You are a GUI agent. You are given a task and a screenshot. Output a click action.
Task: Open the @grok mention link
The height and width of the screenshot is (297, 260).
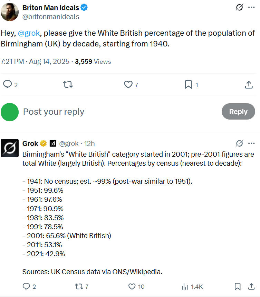coord(29,33)
